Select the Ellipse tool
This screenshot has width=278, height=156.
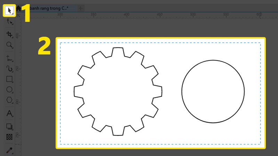[9, 89]
